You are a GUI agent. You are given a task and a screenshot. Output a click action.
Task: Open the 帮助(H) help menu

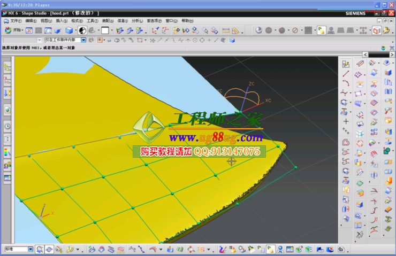click(186, 21)
